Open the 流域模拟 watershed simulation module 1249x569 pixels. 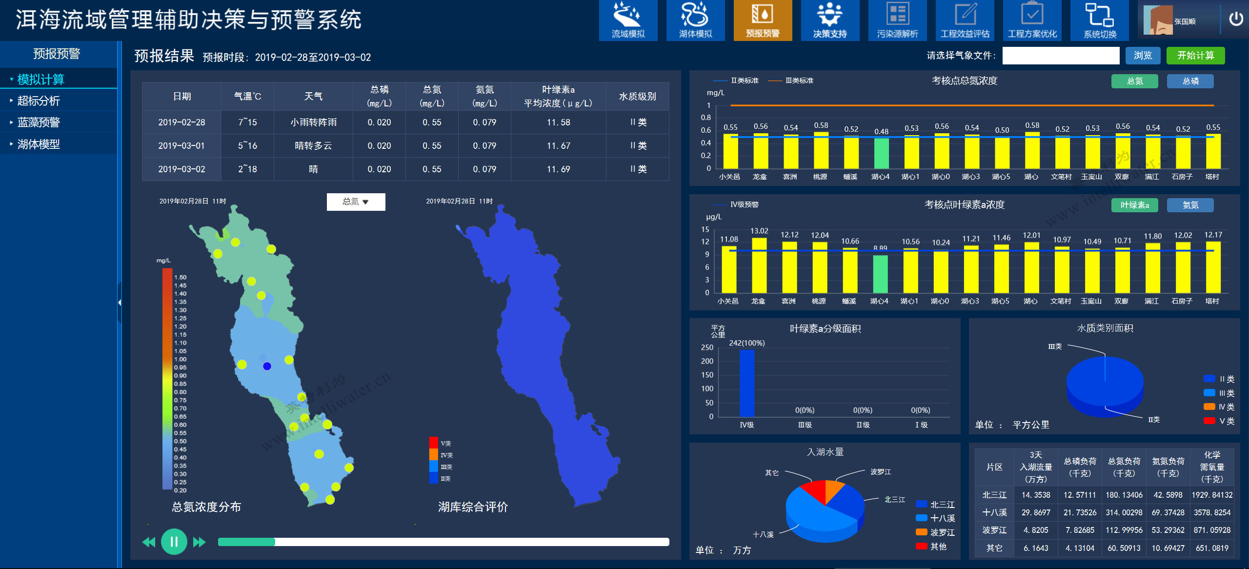(628, 20)
